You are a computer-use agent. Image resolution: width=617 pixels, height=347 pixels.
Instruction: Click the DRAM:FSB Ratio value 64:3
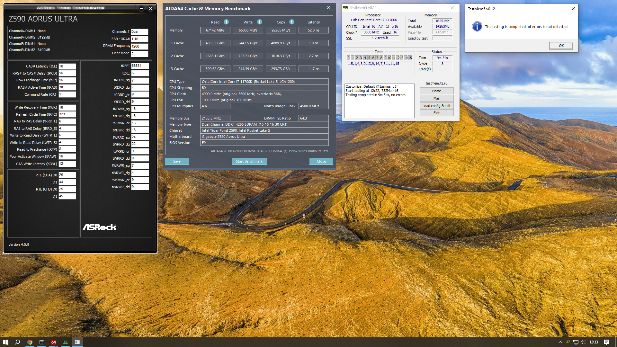coord(313,118)
